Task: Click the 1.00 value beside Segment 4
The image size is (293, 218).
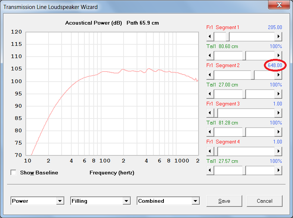Action: [277, 142]
